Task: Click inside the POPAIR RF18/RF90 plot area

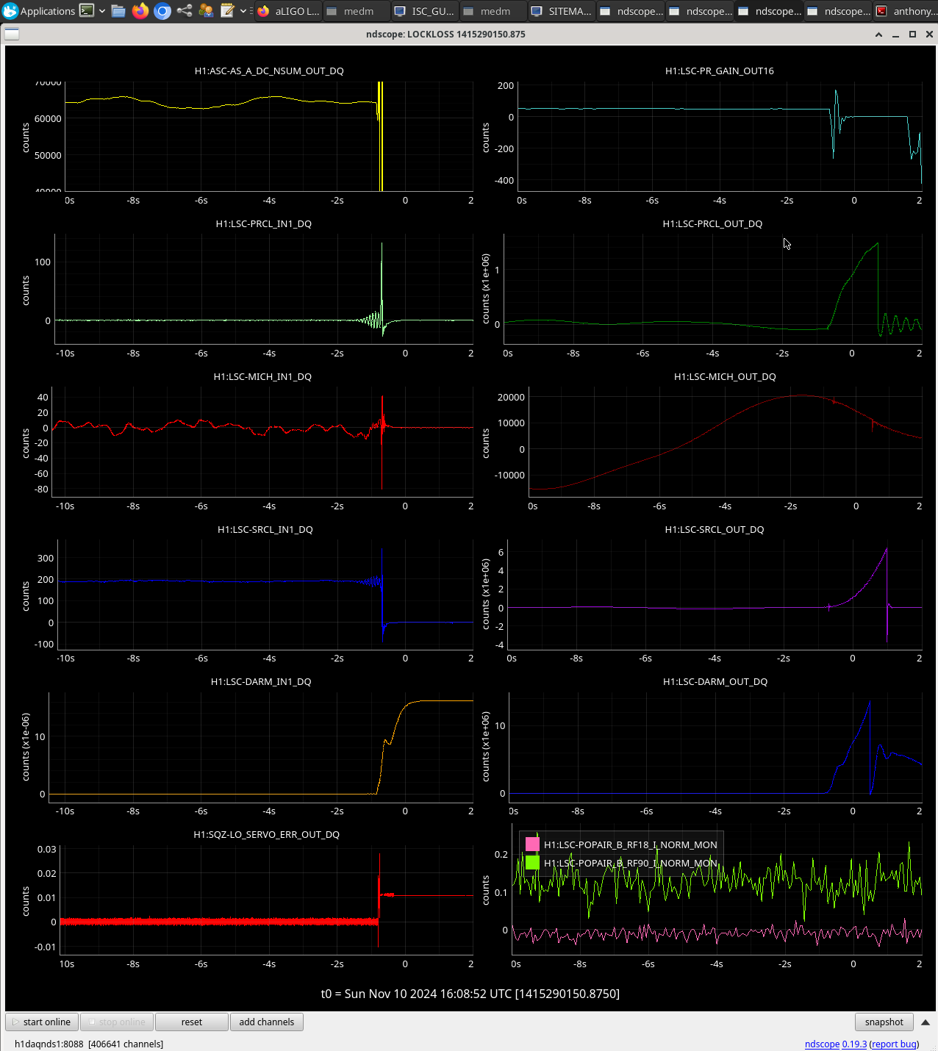Action: pyautogui.click(x=717, y=889)
